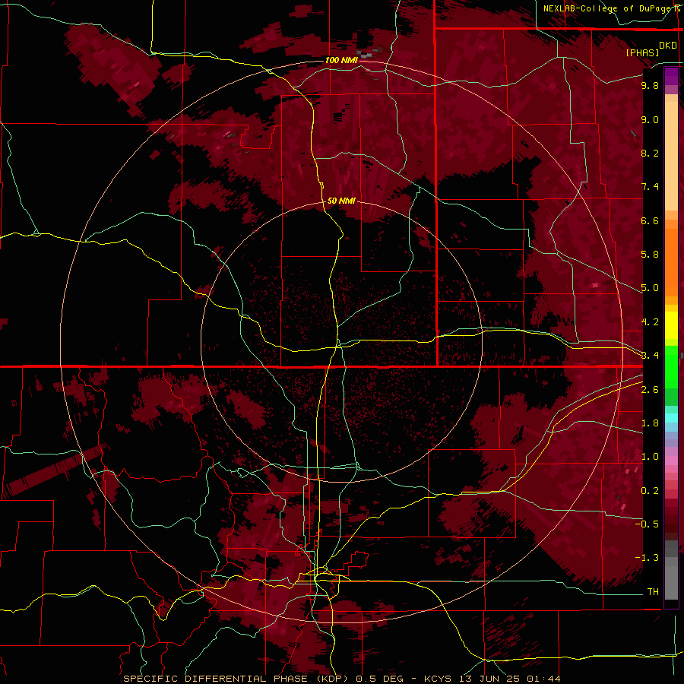Click the KCYS radar site identifier
This screenshot has height=684, width=684.
(x=438, y=679)
